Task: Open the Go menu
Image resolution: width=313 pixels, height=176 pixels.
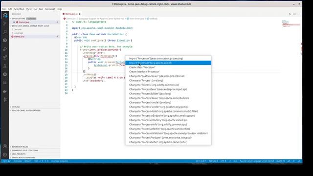Action: pos(35,9)
